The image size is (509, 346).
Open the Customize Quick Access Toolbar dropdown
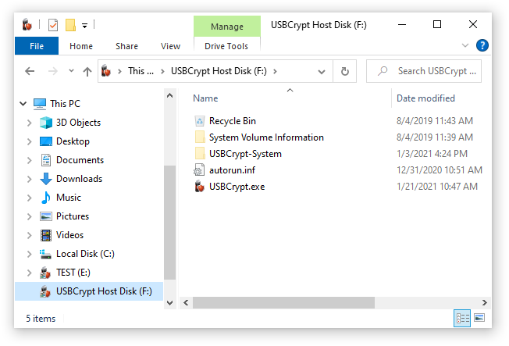click(85, 26)
